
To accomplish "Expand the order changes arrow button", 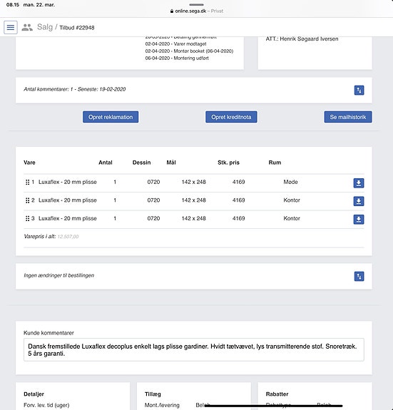I will (x=359, y=277).
